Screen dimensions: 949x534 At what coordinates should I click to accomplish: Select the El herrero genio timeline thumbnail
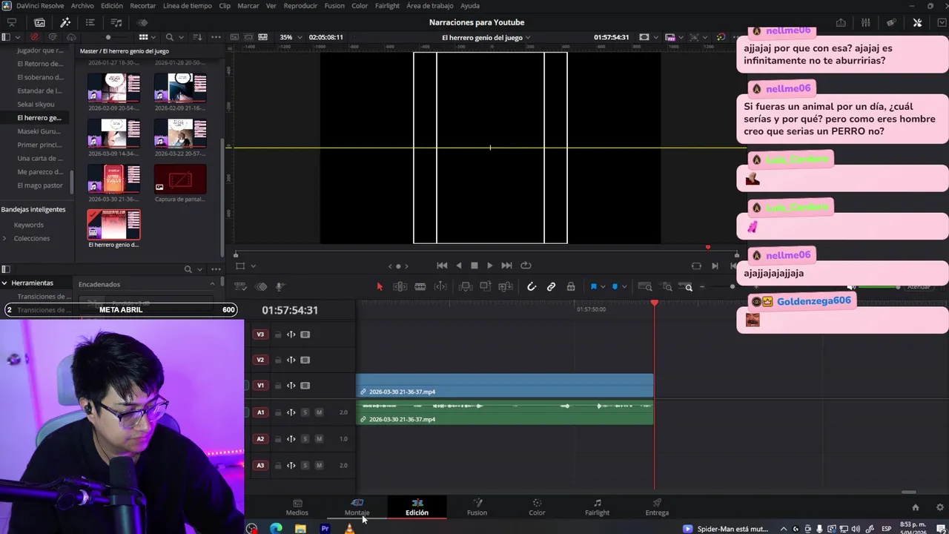point(113,225)
